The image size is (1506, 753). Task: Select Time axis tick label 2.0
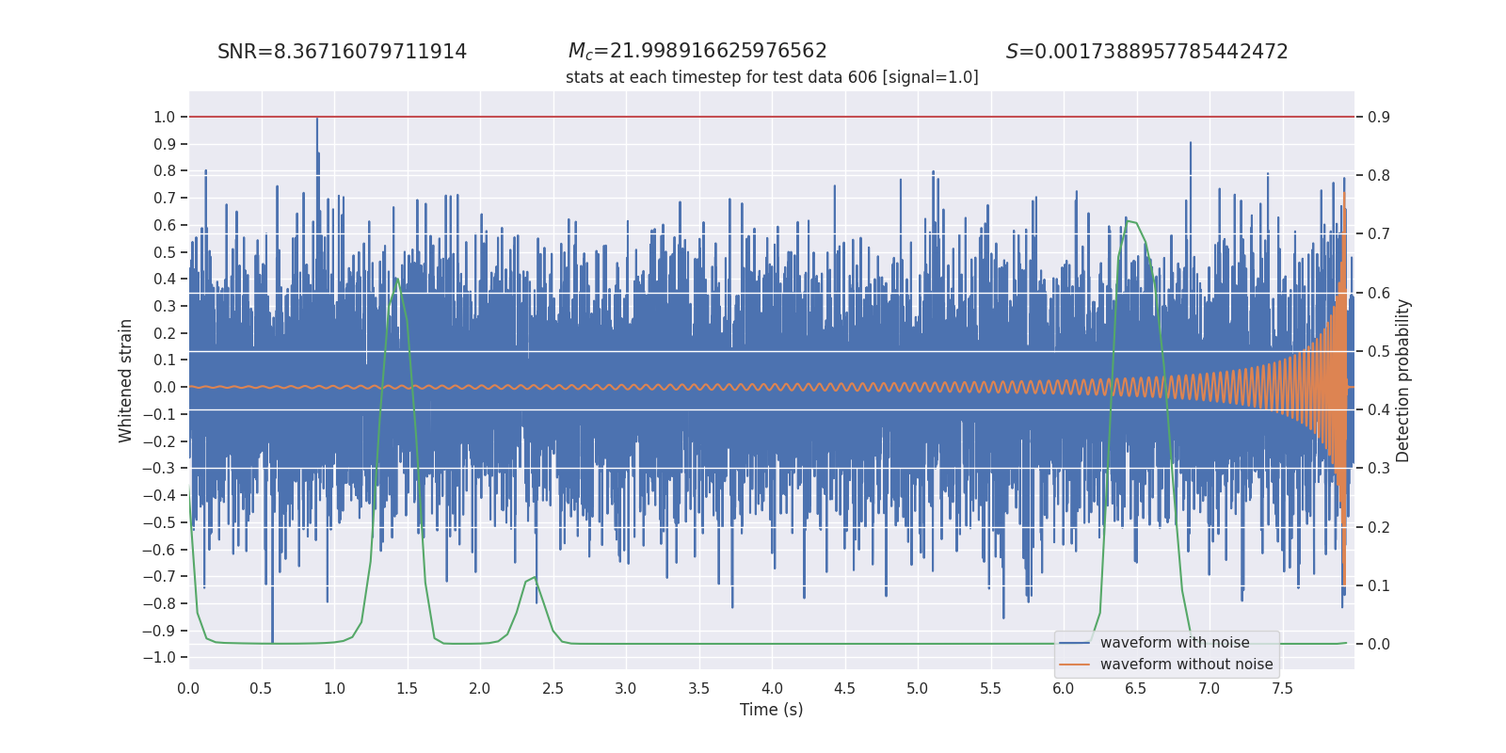(x=480, y=689)
